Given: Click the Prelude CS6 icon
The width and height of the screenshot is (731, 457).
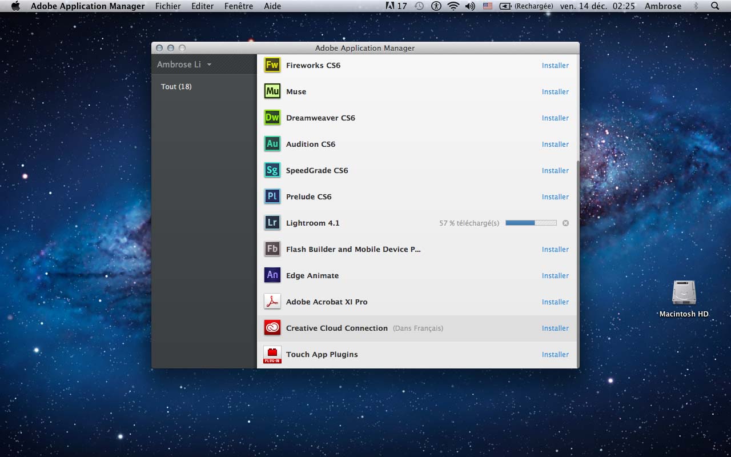Looking at the screenshot, I should click(x=272, y=197).
